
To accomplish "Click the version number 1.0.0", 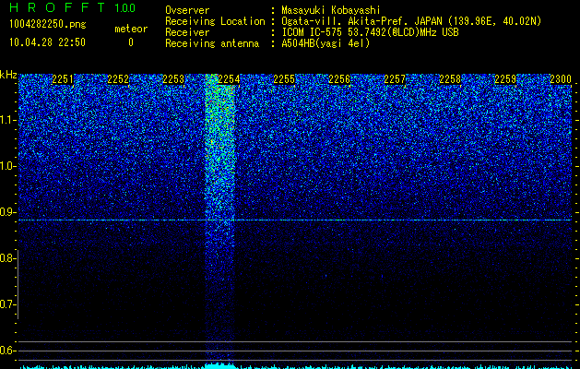I will pyautogui.click(x=124, y=7).
